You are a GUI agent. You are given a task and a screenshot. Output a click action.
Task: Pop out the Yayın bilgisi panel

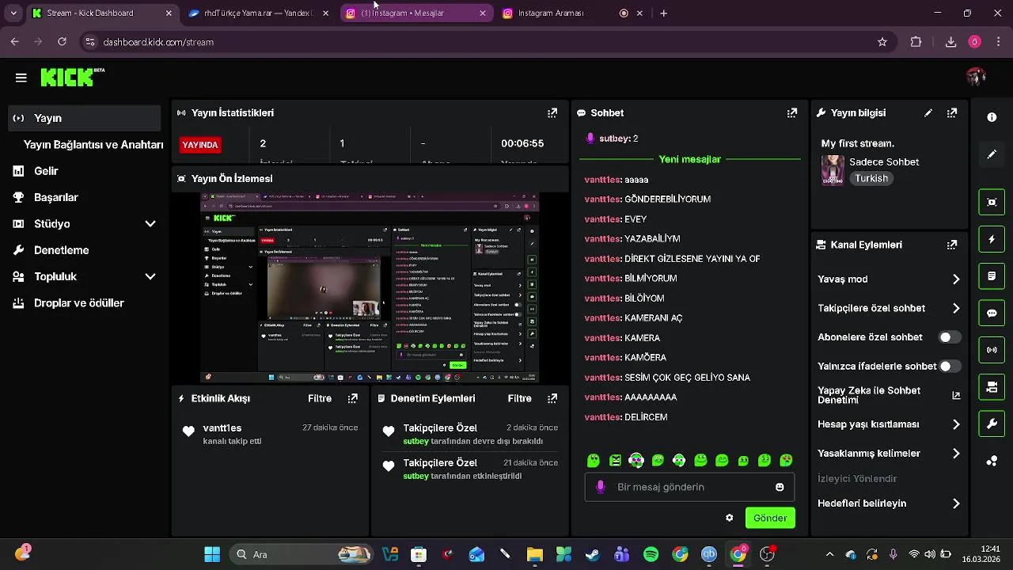[952, 113]
